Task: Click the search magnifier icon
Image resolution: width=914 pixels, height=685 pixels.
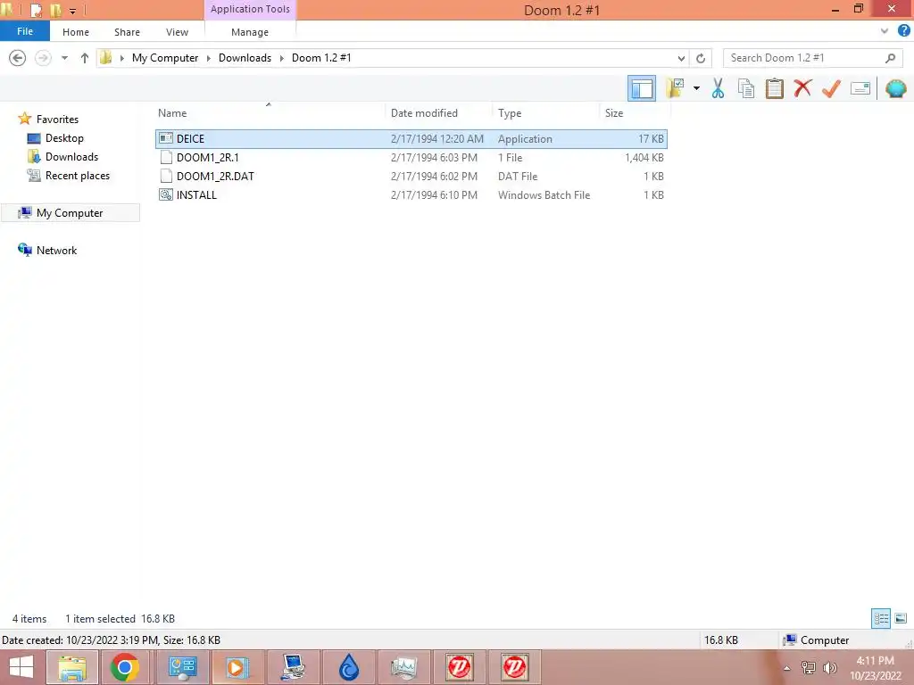Action: [x=890, y=58]
